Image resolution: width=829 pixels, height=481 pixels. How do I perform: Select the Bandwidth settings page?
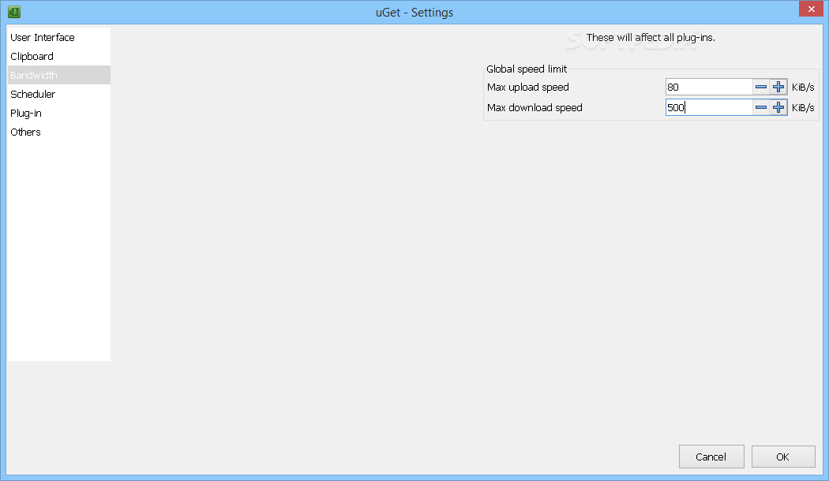(x=58, y=75)
